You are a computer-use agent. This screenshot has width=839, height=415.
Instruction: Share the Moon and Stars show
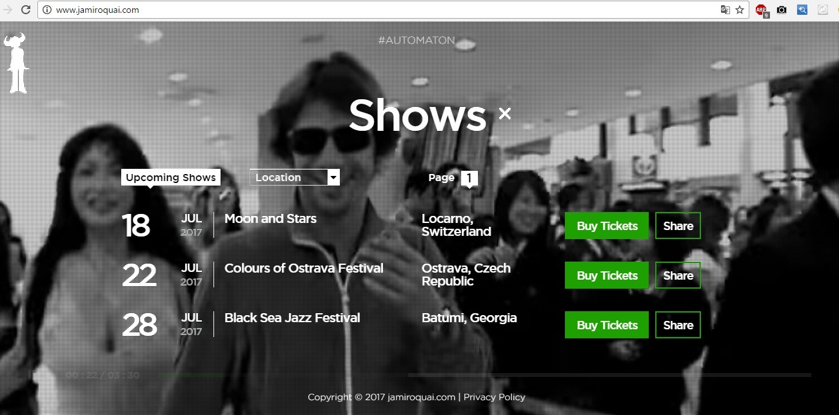coord(678,226)
